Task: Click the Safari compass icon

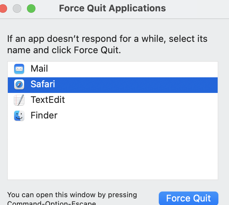Action: click(x=19, y=84)
